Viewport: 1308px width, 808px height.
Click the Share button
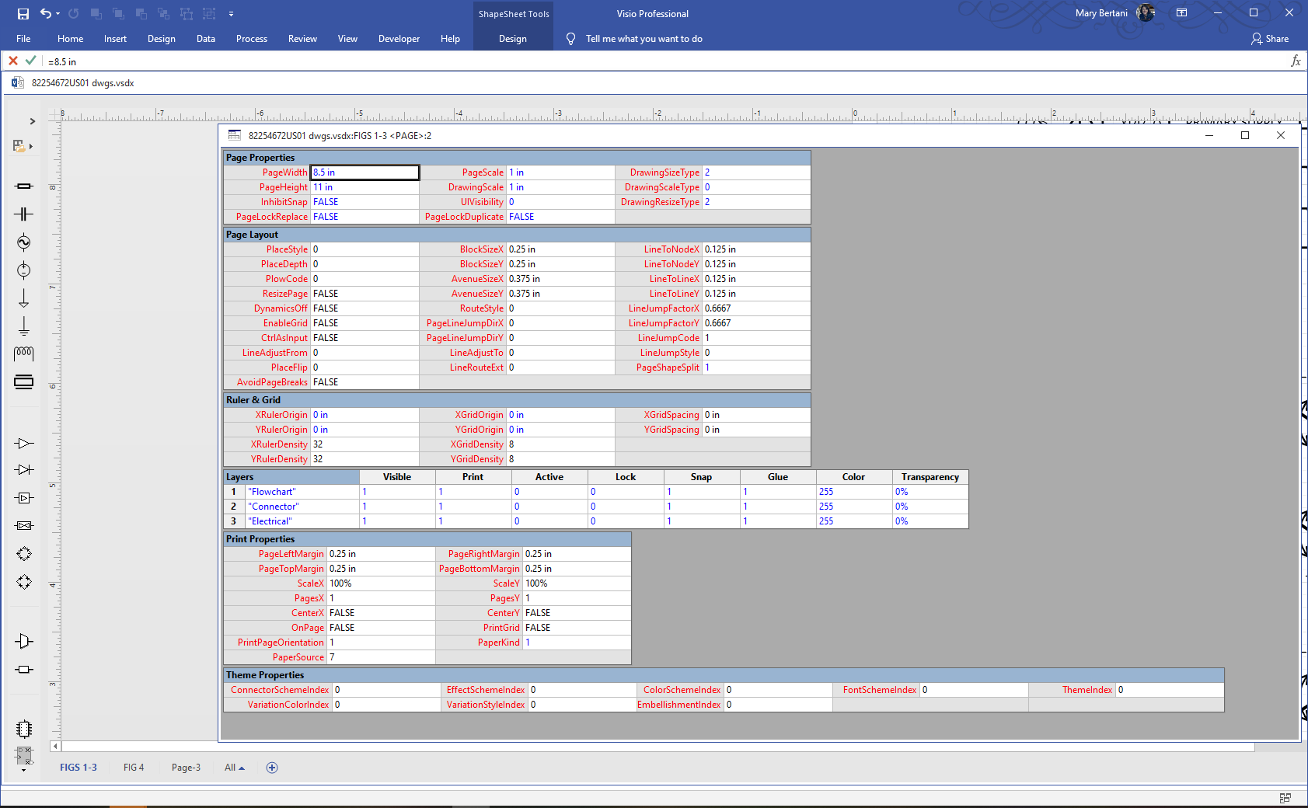point(1270,39)
